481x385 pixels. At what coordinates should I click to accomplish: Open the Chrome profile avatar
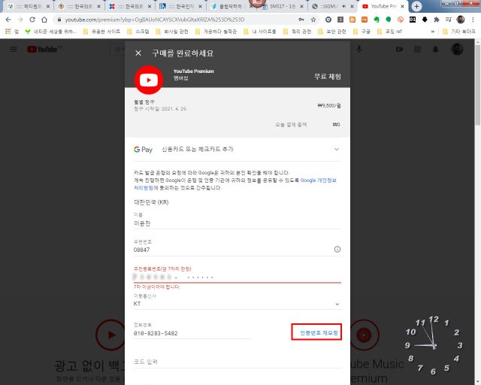click(x=461, y=20)
